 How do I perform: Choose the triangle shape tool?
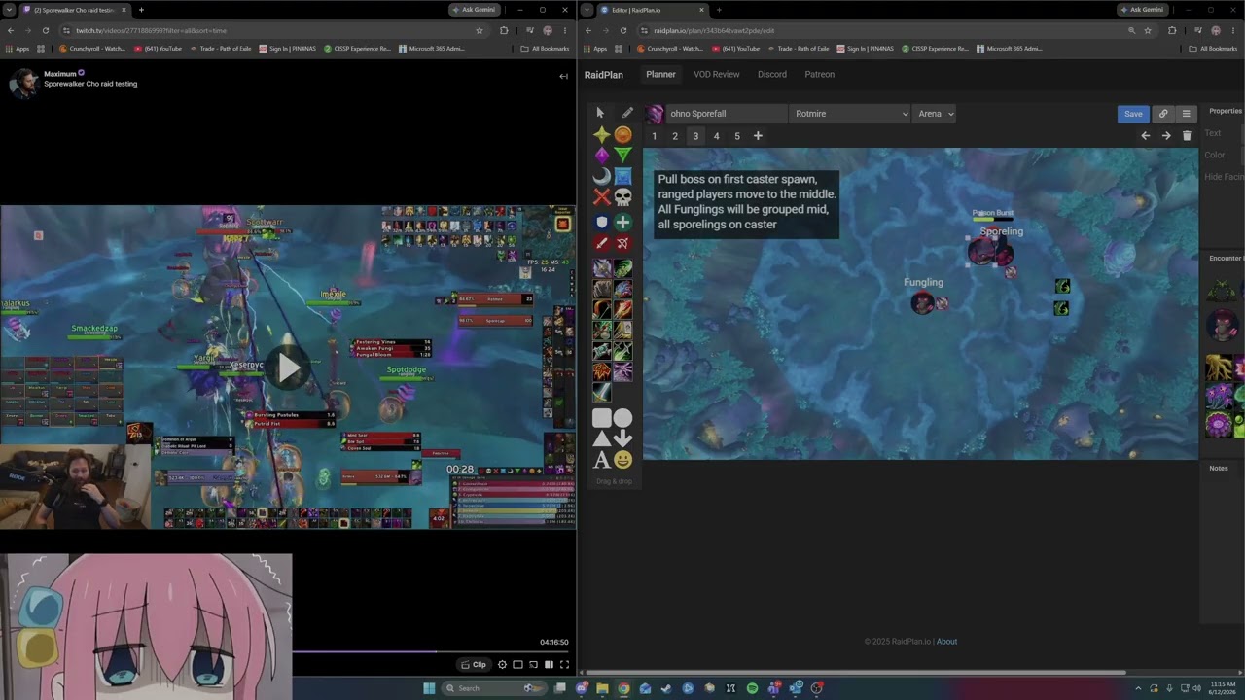pos(602,438)
